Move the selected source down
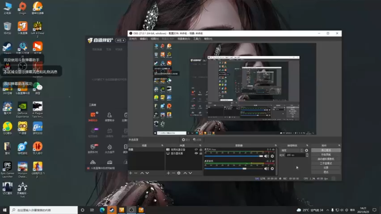This screenshot has width=381, height=214. tap(190, 173)
